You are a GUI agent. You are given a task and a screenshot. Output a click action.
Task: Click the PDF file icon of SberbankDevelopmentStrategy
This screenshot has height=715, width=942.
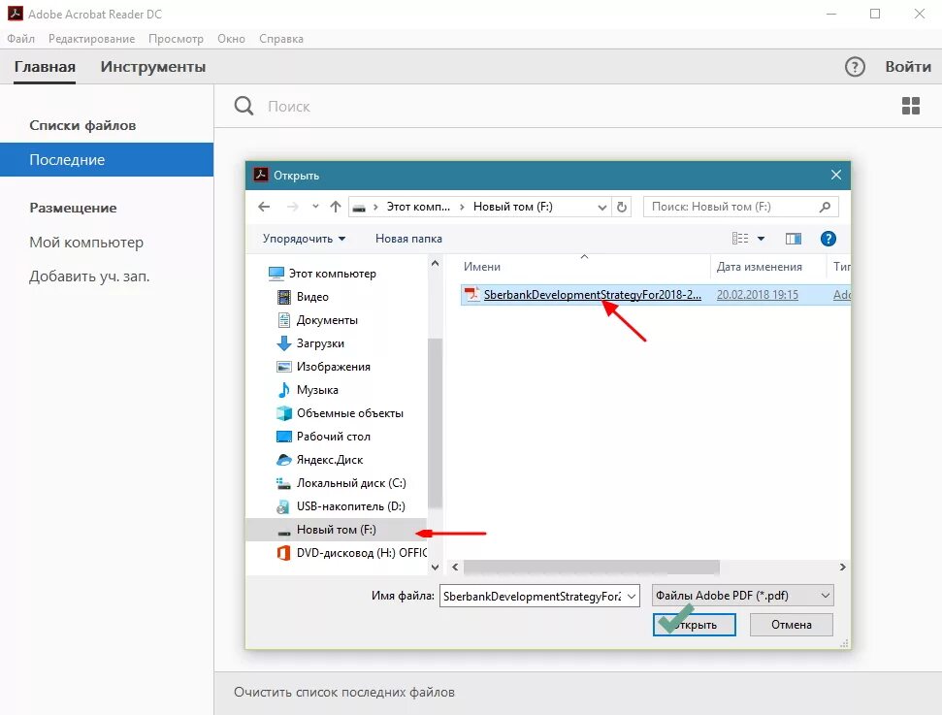[472, 294]
